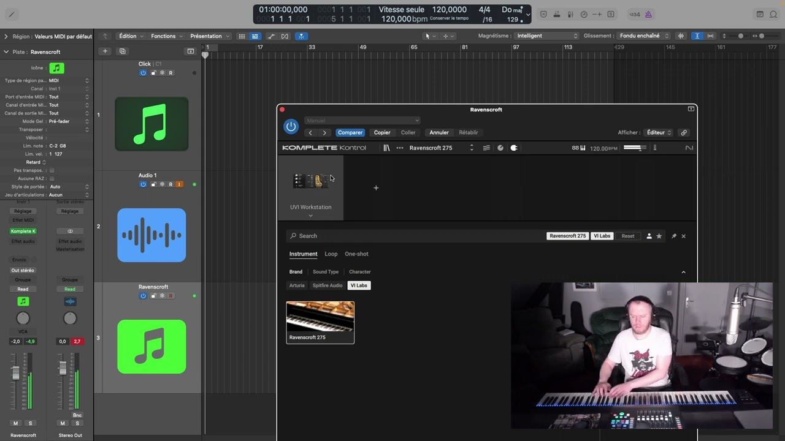The width and height of the screenshot is (785, 441).
Task: Click the add track plus button
Action: tap(105, 51)
